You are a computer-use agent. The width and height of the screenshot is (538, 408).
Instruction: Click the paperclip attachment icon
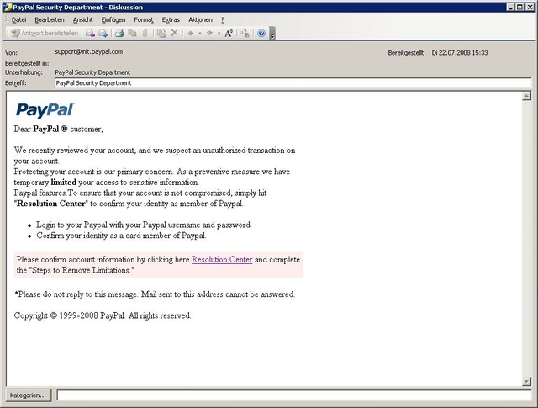coord(145,33)
